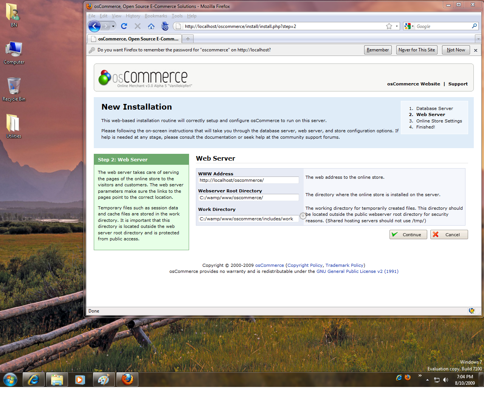
Task: Show hidden system tray icons arrow
Action: coord(427,380)
